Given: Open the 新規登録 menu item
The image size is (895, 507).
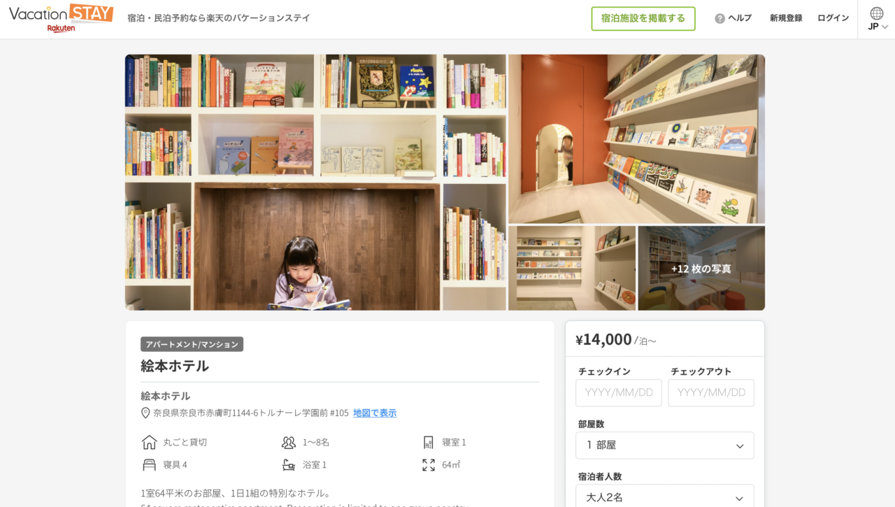Looking at the screenshot, I should pyautogui.click(x=786, y=18).
